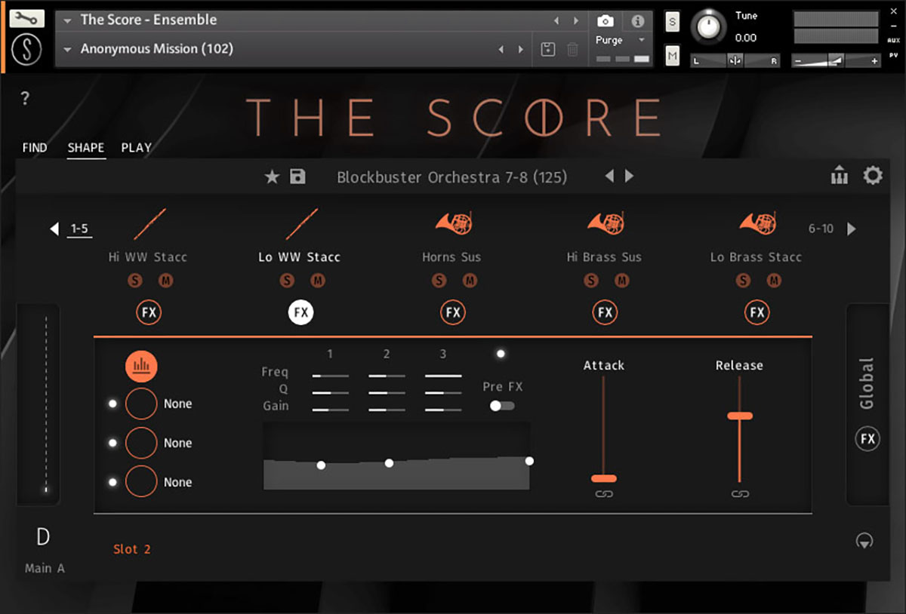
Task: Click the band 1 Freq mini slider
Action: coord(331,375)
